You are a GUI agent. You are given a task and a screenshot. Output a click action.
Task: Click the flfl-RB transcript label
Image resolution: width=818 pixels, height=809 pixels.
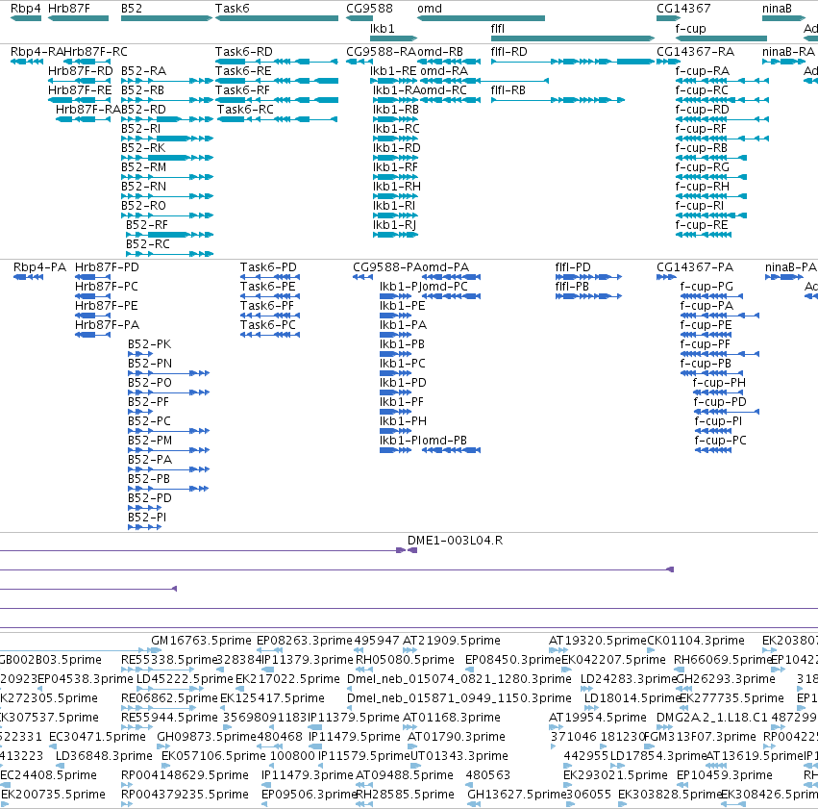[x=508, y=90]
